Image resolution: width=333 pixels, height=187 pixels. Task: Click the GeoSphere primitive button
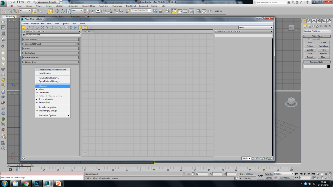click(323, 46)
